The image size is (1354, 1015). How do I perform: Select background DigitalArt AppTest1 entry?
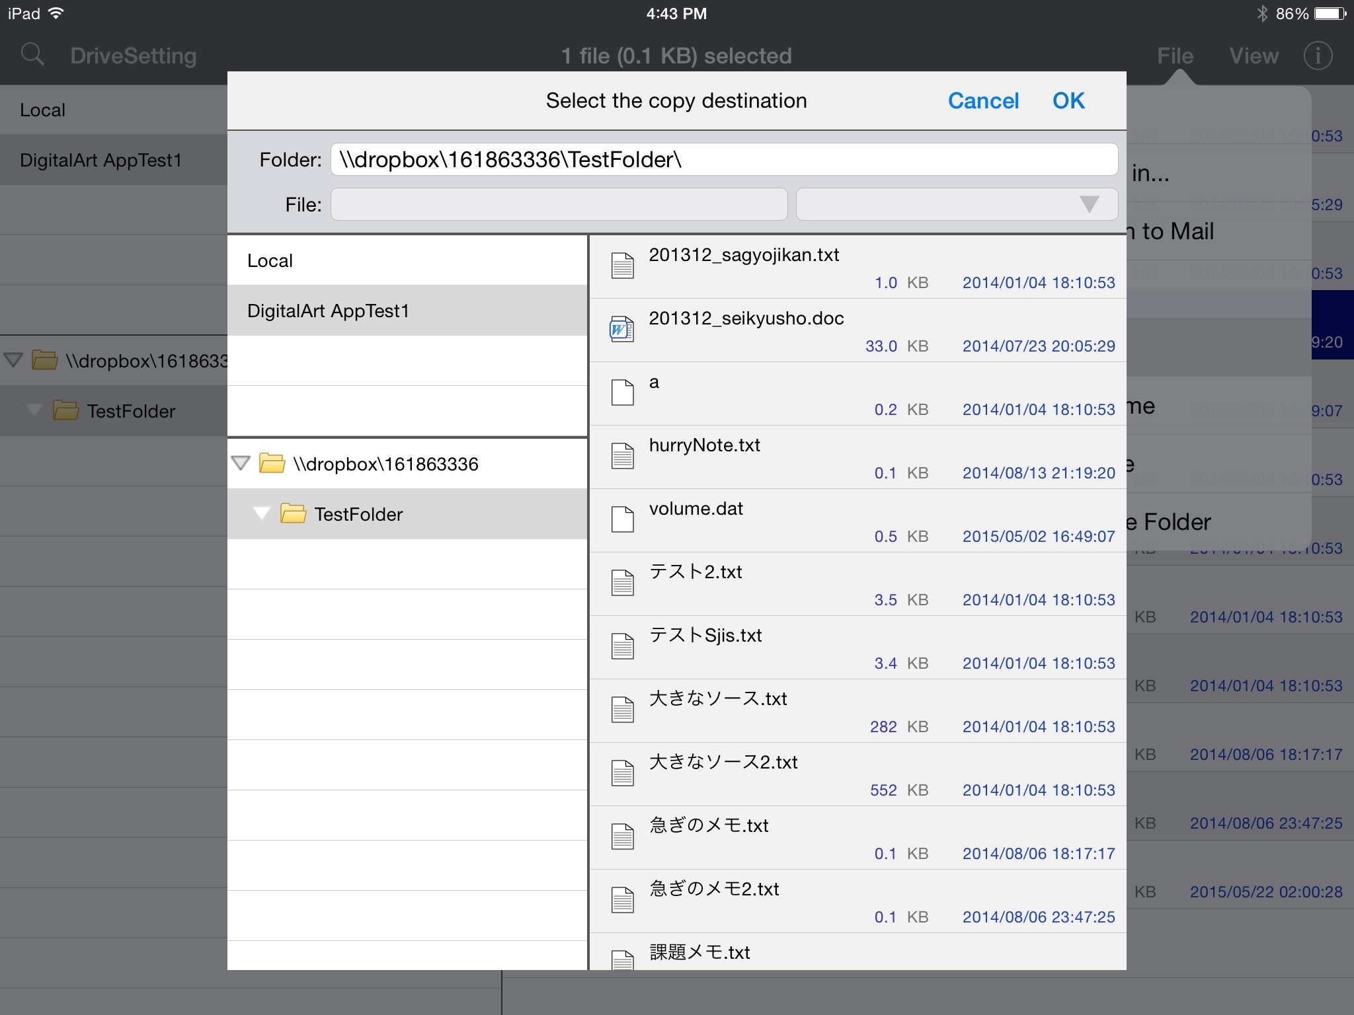(x=114, y=160)
